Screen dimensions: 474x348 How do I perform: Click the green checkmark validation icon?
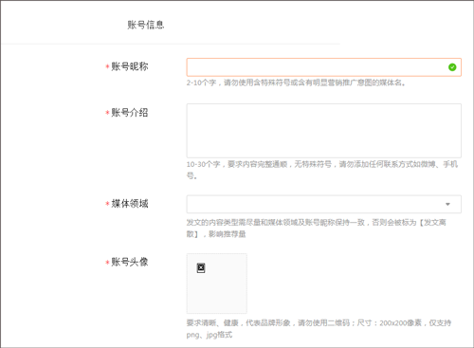click(x=452, y=67)
